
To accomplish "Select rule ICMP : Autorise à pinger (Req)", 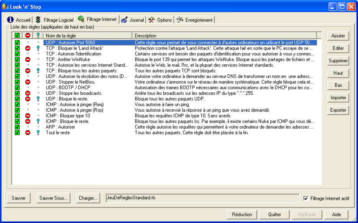I will click(x=75, y=105).
